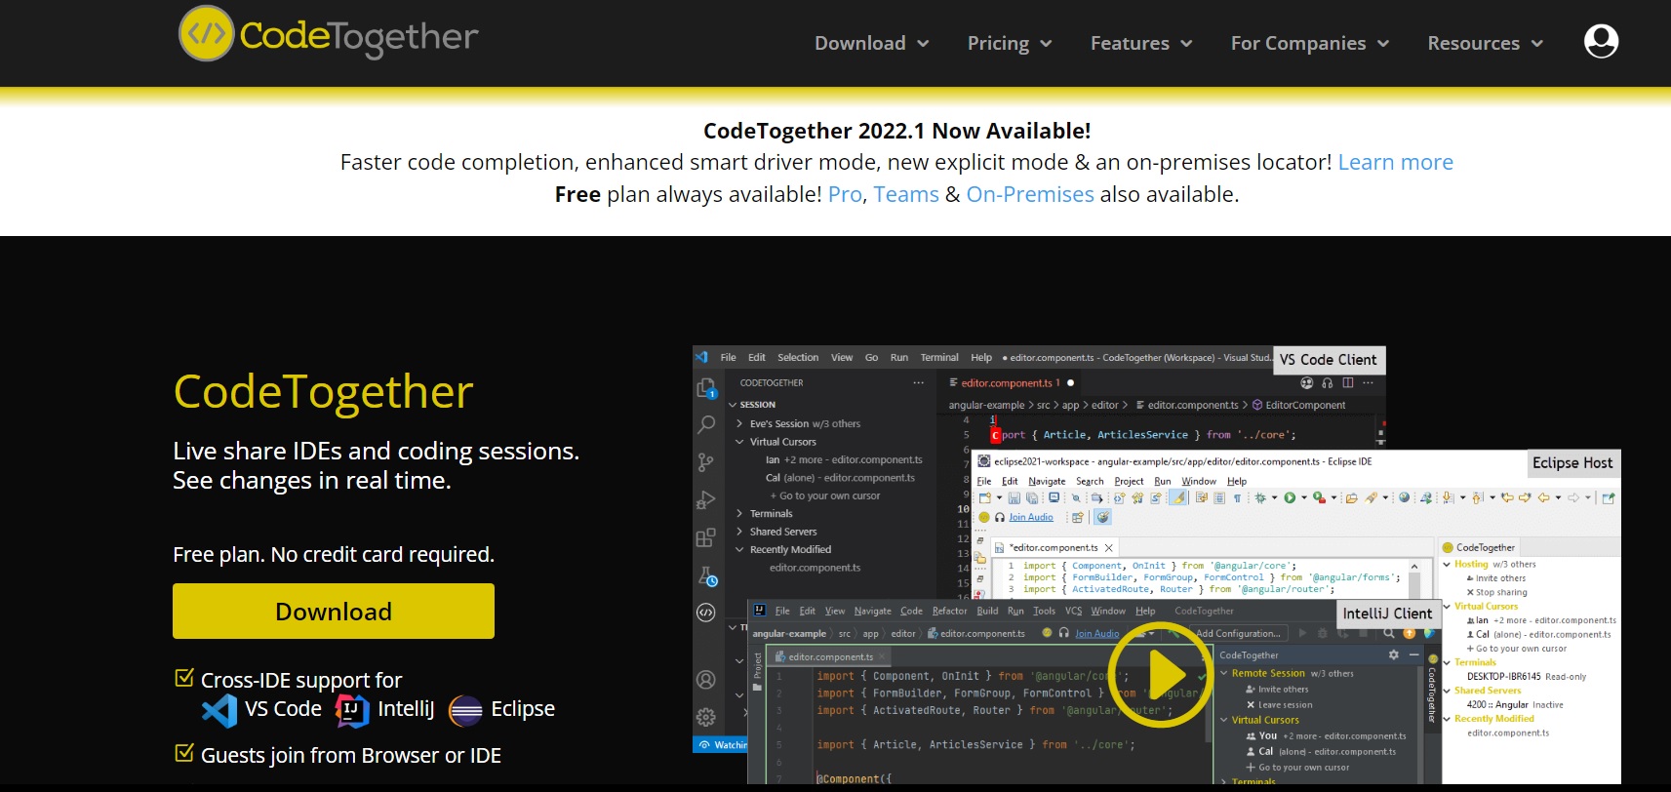Open the Search icon in VS Code activity bar

point(706,424)
